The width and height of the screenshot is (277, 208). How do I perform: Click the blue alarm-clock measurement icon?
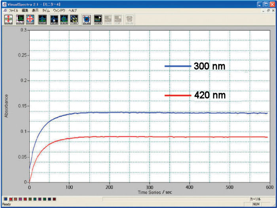click(87, 19)
